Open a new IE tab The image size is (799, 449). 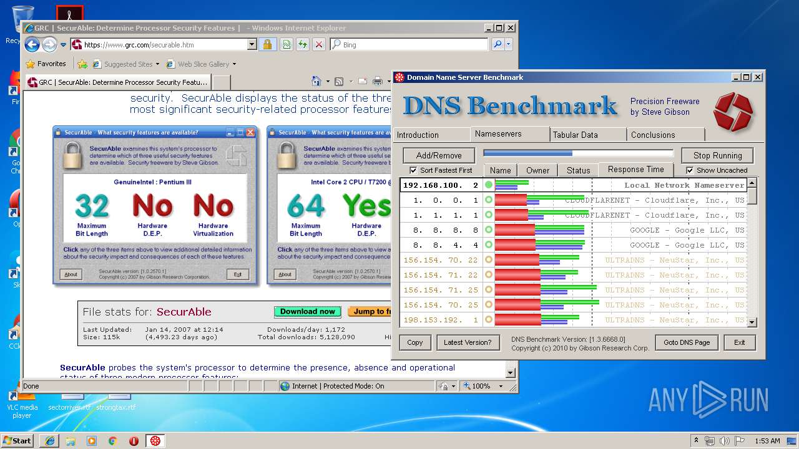click(222, 82)
